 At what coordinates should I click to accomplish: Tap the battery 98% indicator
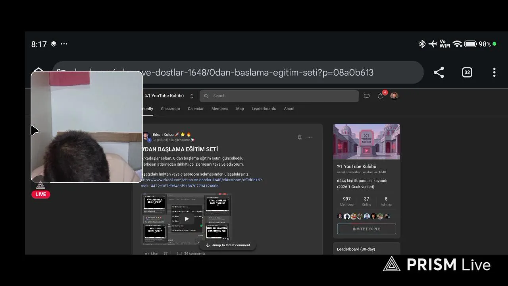(x=478, y=44)
